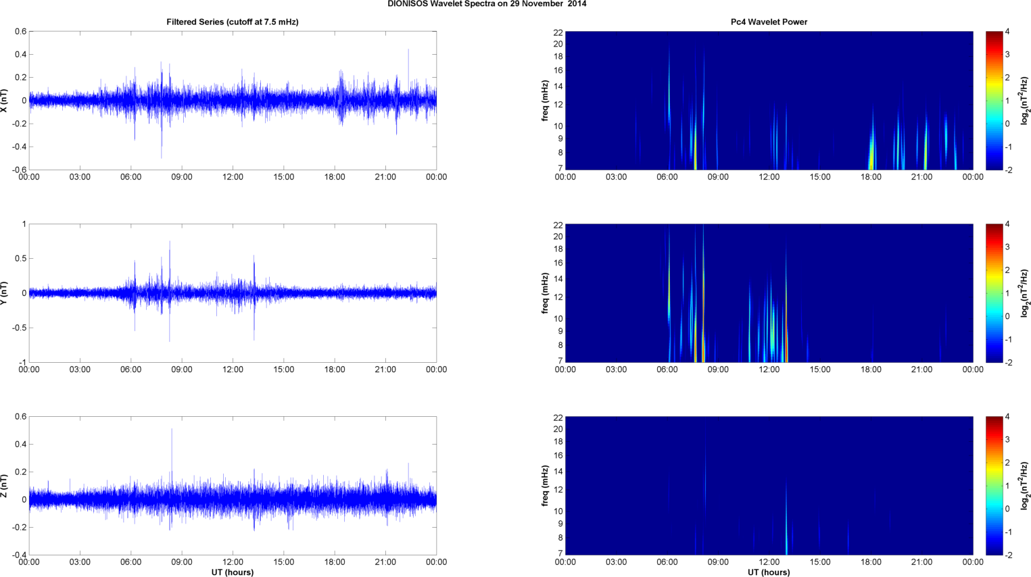The width and height of the screenshot is (1031, 577).
Task: Click the colorbar beside the X wavelet spectrogram
Action: point(994,101)
